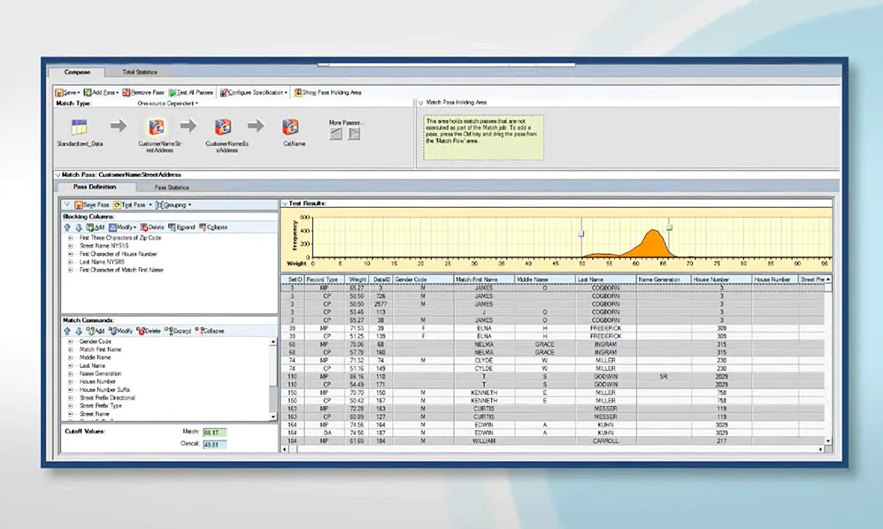The image size is (883, 529).
Task: Switch to the Total Statistics tab
Action: [140, 72]
